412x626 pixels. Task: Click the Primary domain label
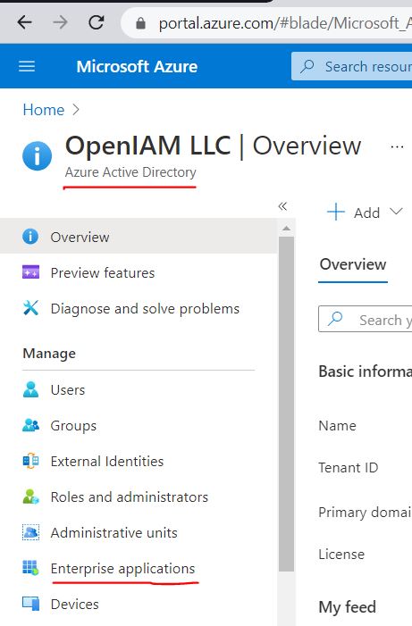[x=365, y=513]
